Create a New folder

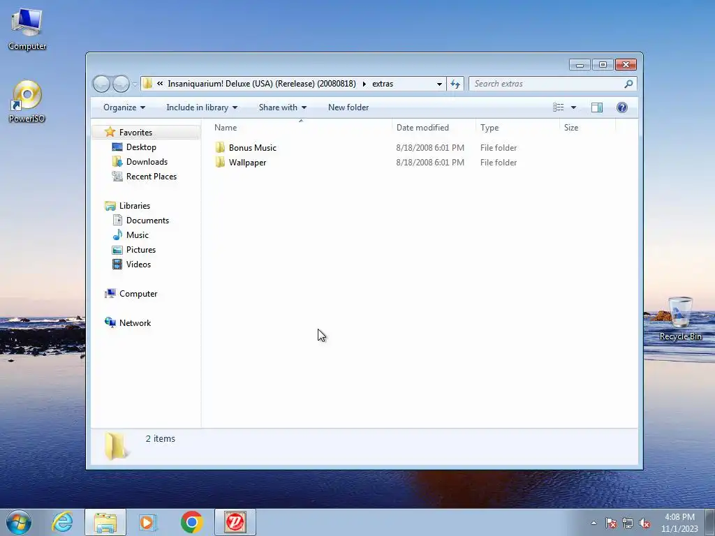click(x=348, y=107)
